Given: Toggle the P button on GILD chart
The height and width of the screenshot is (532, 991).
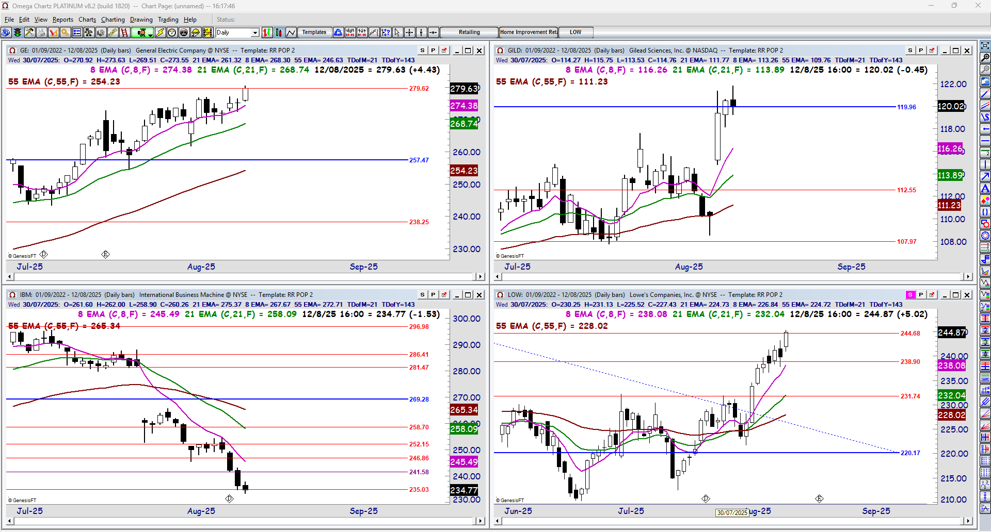Looking at the screenshot, I should click(921, 51).
